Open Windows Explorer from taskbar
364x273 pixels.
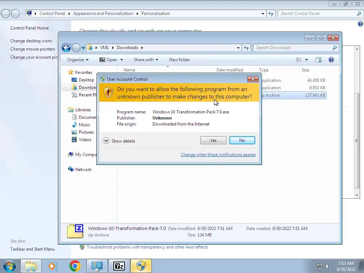click(x=31, y=266)
